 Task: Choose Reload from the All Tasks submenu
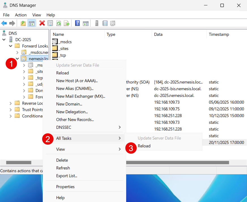pos(144,146)
